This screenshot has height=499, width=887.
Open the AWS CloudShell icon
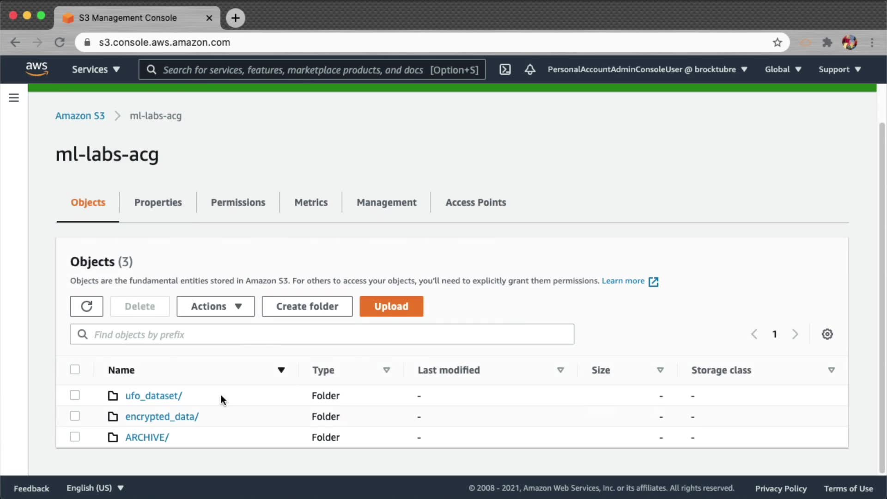point(505,69)
